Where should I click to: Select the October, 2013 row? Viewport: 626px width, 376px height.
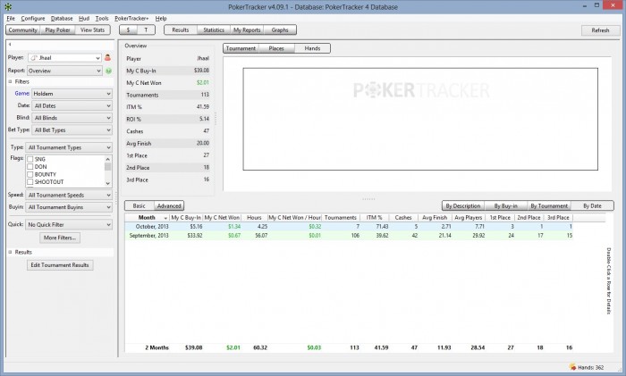[349, 227]
